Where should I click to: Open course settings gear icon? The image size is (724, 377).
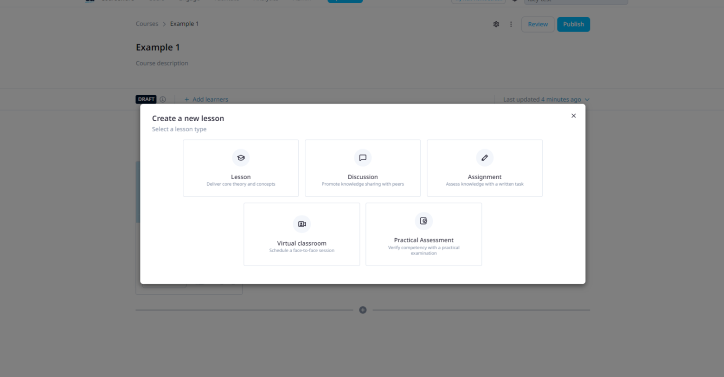[496, 24]
